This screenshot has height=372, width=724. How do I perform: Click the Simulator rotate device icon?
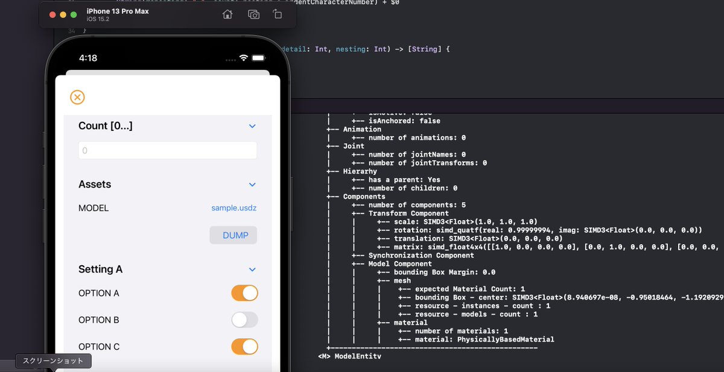pyautogui.click(x=278, y=14)
